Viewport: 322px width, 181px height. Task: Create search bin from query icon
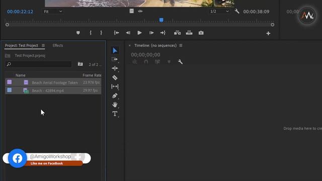click(80, 64)
